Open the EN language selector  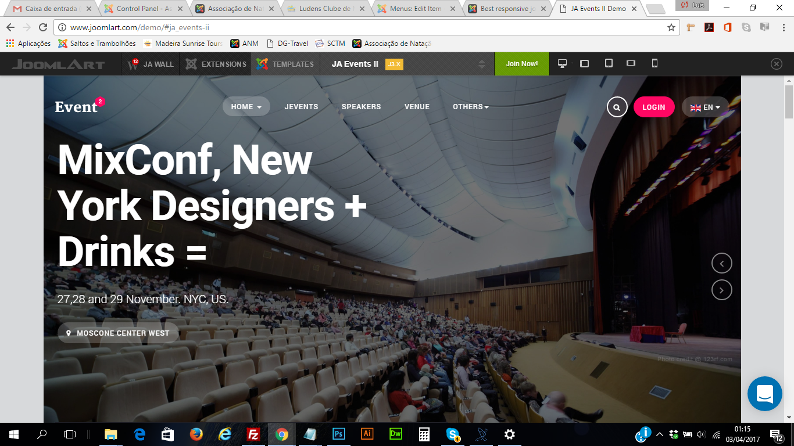(706, 107)
